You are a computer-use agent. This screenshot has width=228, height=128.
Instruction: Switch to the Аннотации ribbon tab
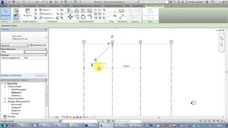coord(55,6)
